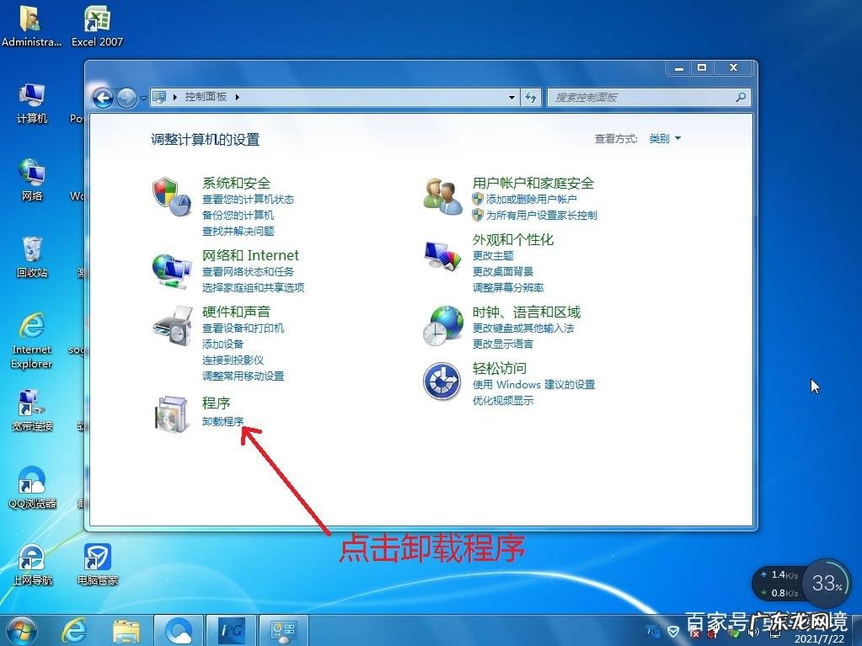The height and width of the screenshot is (646, 862).
Task: Select 控制面板 in the address breadcrumb
Action: tap(206, 98)
